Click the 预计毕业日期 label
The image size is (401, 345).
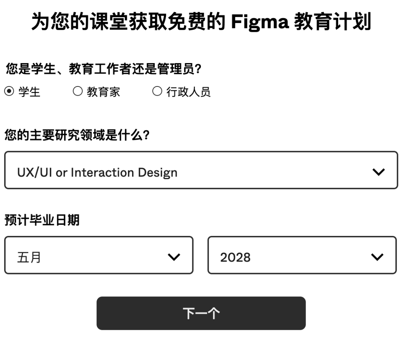[42, 220]
